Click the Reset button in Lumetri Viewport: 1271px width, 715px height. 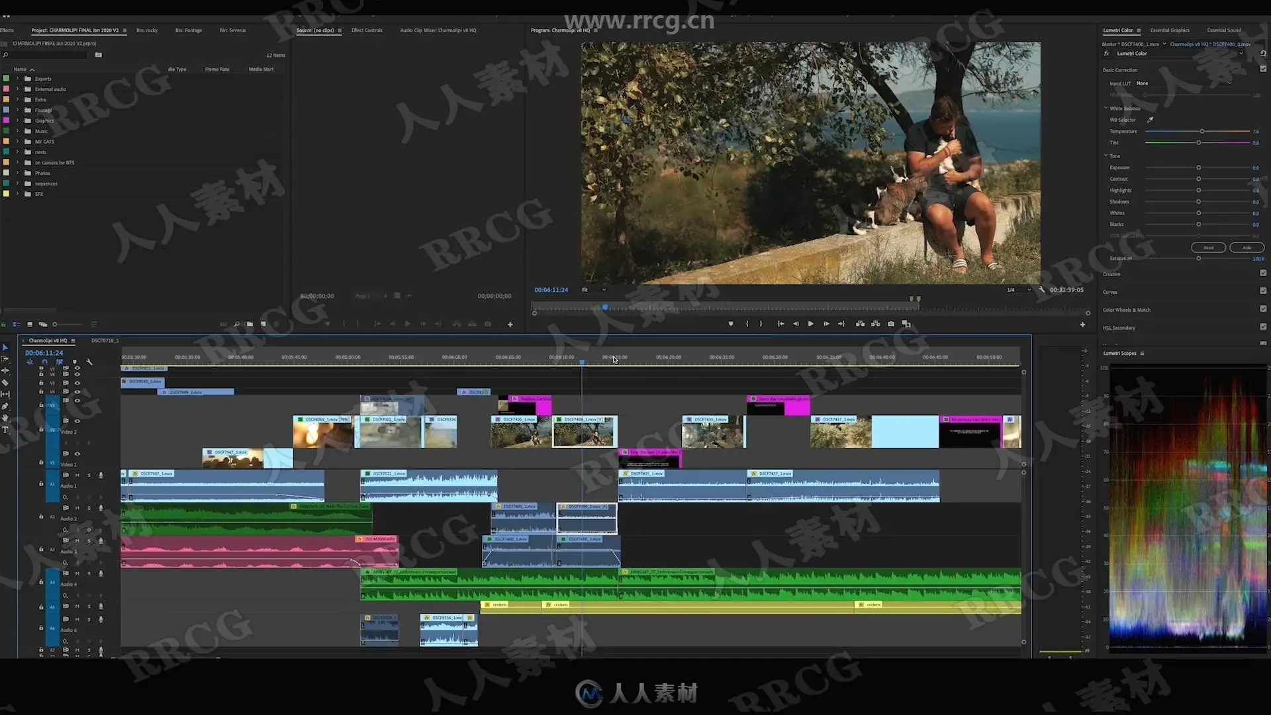point(1208,248)
